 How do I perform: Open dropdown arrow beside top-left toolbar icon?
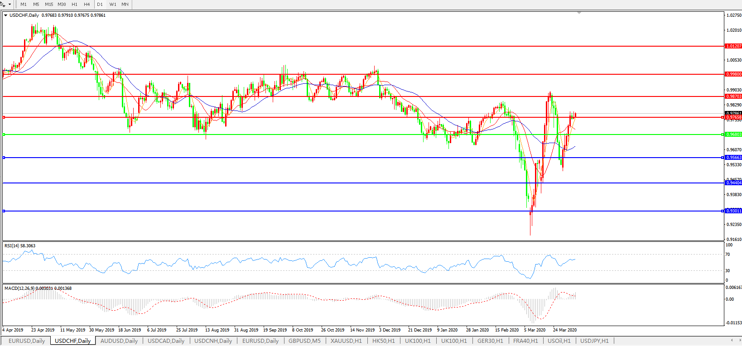tap(10, 4)
